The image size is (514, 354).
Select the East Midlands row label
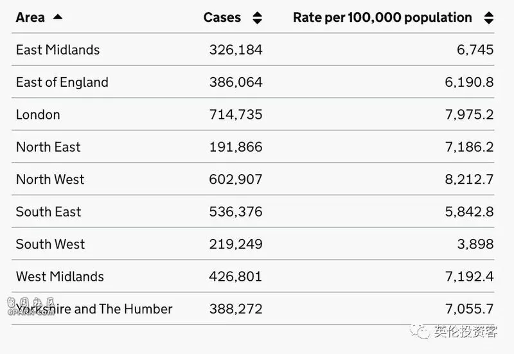[x=58, y=50]
